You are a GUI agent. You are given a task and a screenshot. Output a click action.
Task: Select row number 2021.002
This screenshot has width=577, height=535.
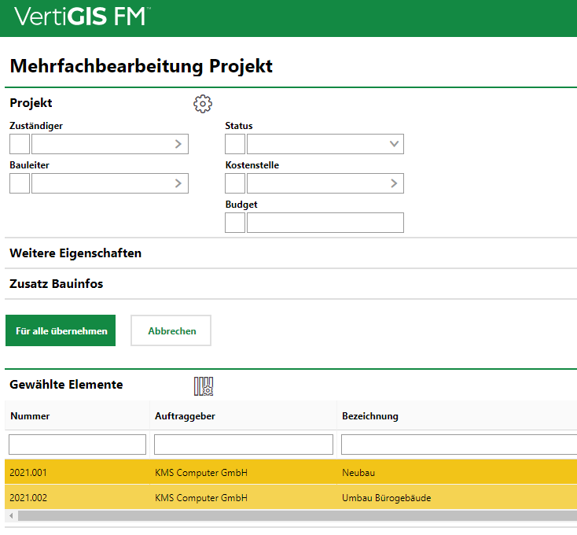coord(28,498)
